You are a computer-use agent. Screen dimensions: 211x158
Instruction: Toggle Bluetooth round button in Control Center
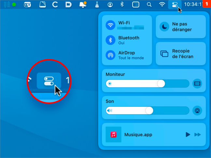pyautogui.click(x=110, y=40)
